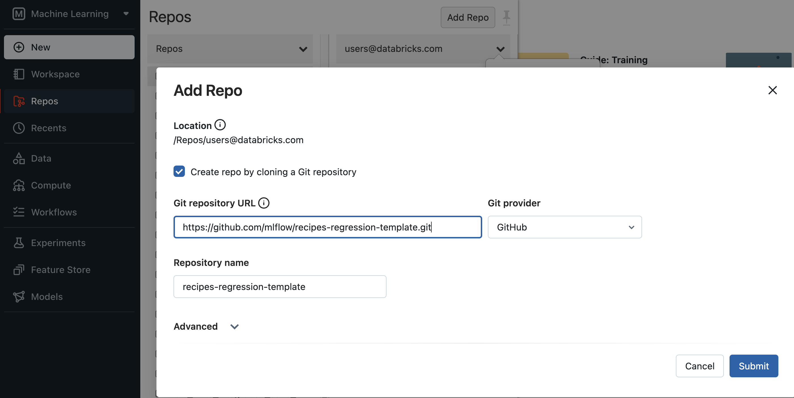Open Workflows from the sidebar
Image resolution: width=794 pixels, height=398 pixels.
pyautogui.click(x=54, y=212)
